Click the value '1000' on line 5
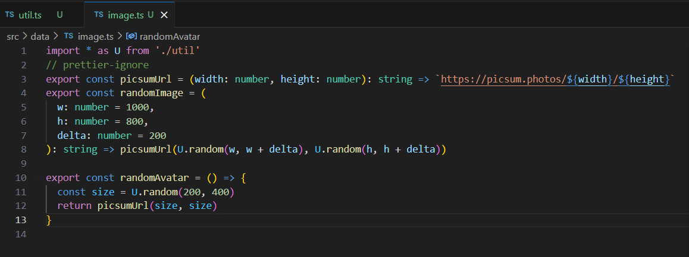689x257 pixels. 137,107
